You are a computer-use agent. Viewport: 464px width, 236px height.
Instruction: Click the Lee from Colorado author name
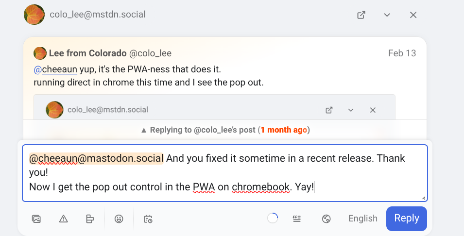[x=87, y=53]
